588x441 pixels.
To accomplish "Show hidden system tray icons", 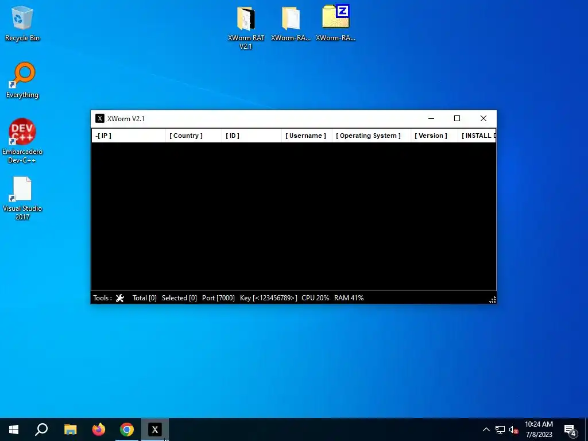I will [486, 430].
